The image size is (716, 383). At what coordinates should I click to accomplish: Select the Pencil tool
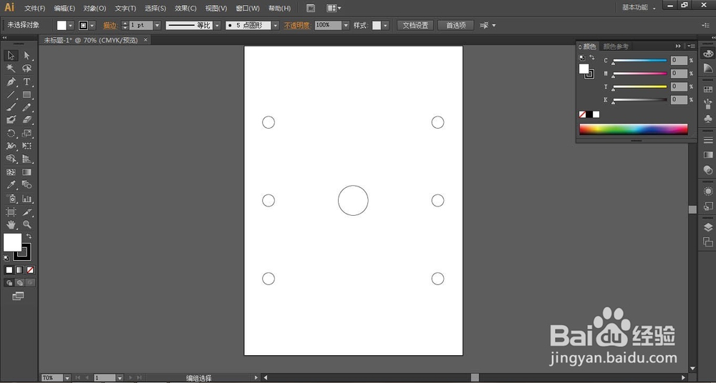click(x=27, y=108)
